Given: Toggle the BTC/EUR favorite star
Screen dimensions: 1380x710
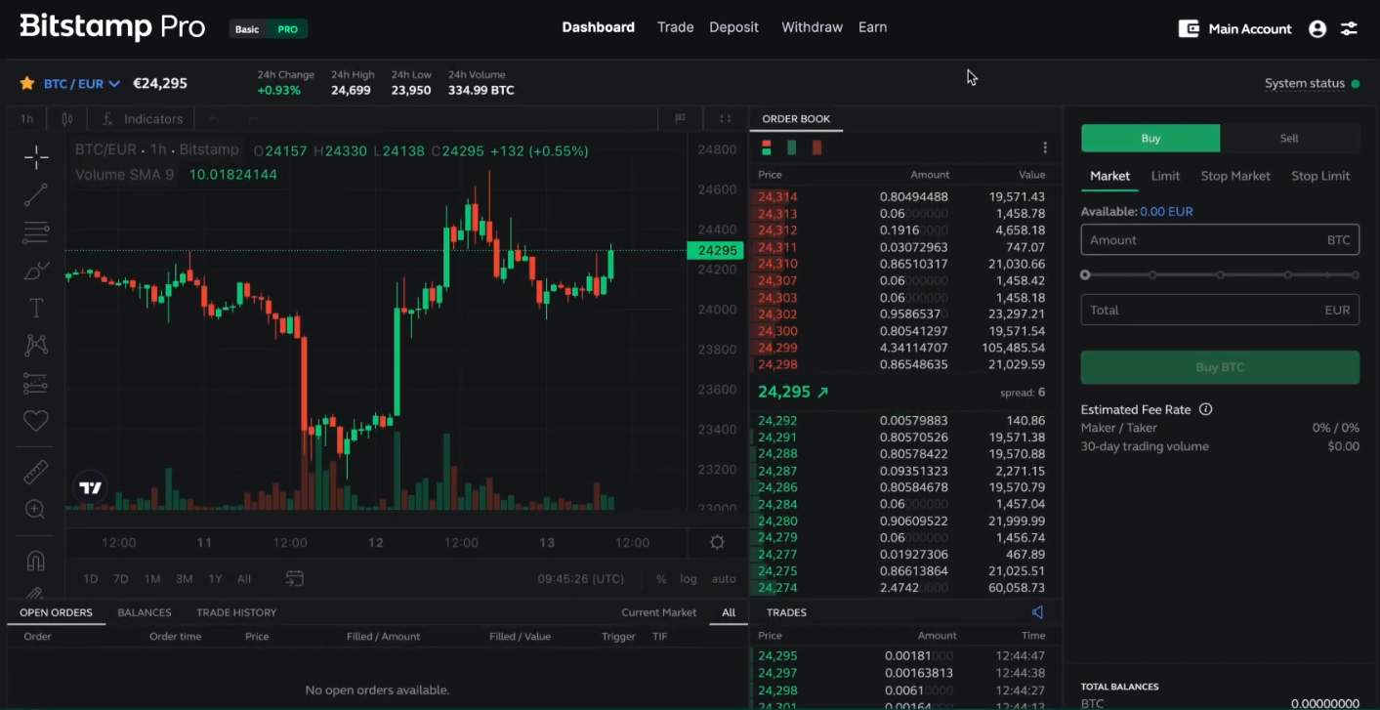Looking at the screenshot, I should (x=27, y=83).
